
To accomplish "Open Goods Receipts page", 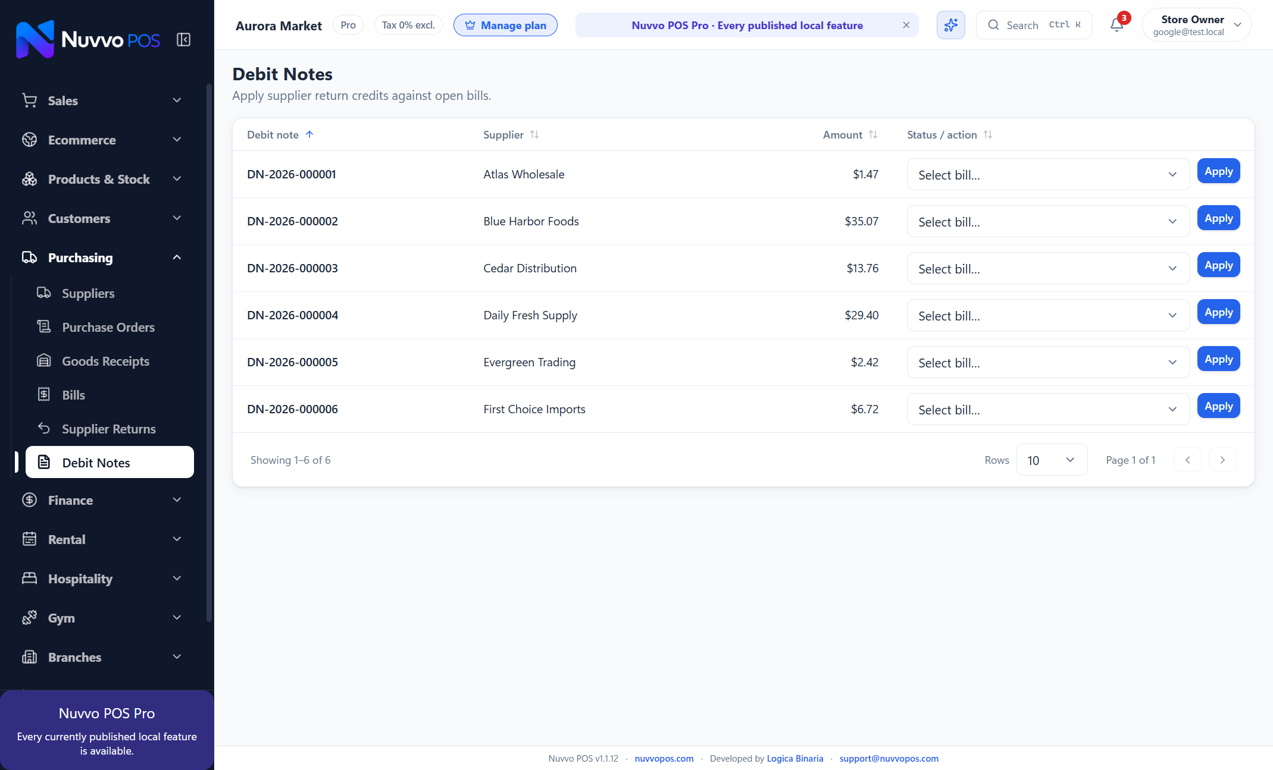I will (110, 361).
